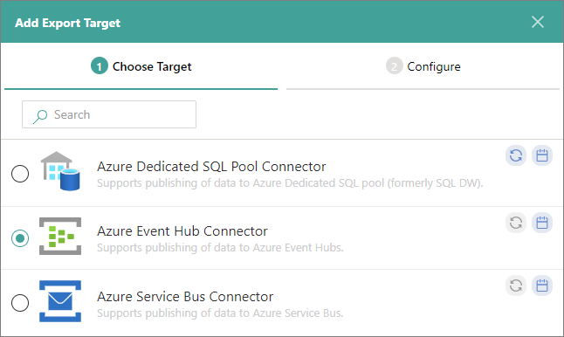Click the Azure Service Bus Connector title
The height and width of the screenshot is (337, 564).
pos(185,297)
